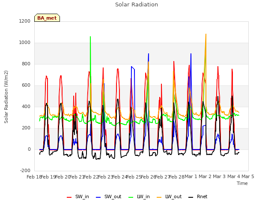Click the Mar 3 x-axis label

point(219,176)
